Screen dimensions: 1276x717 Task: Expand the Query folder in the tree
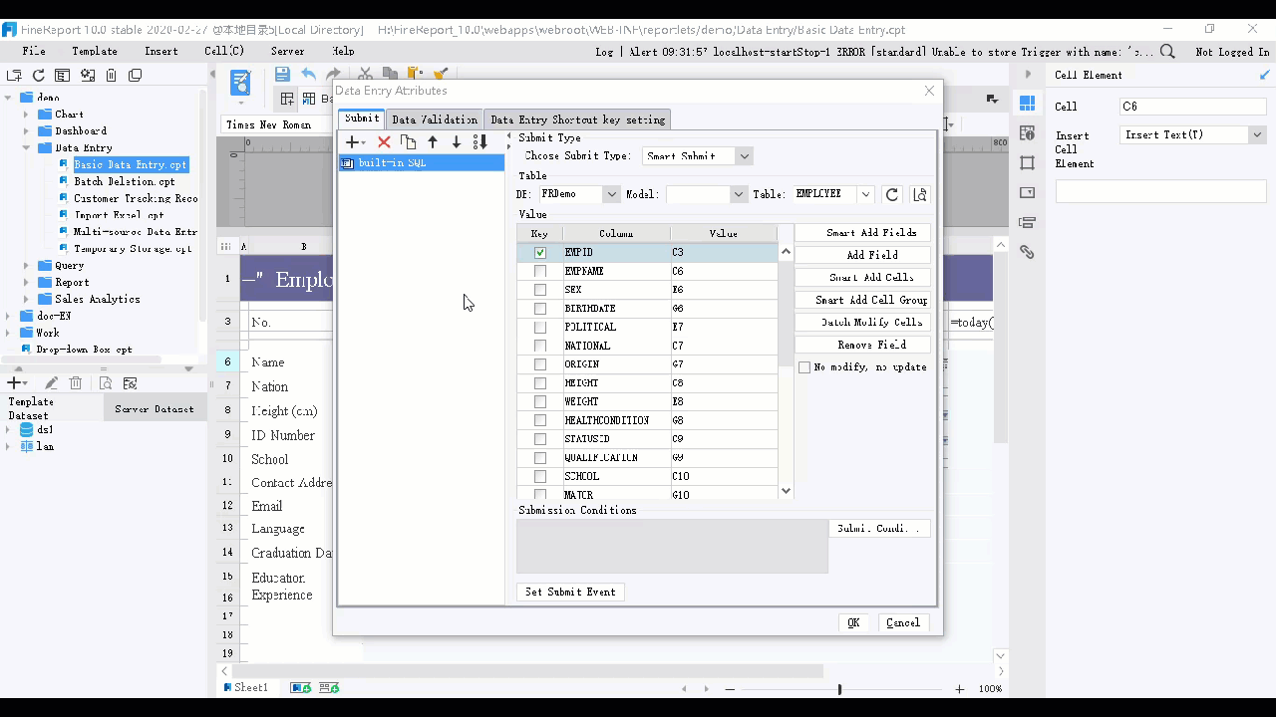point(27,266)
